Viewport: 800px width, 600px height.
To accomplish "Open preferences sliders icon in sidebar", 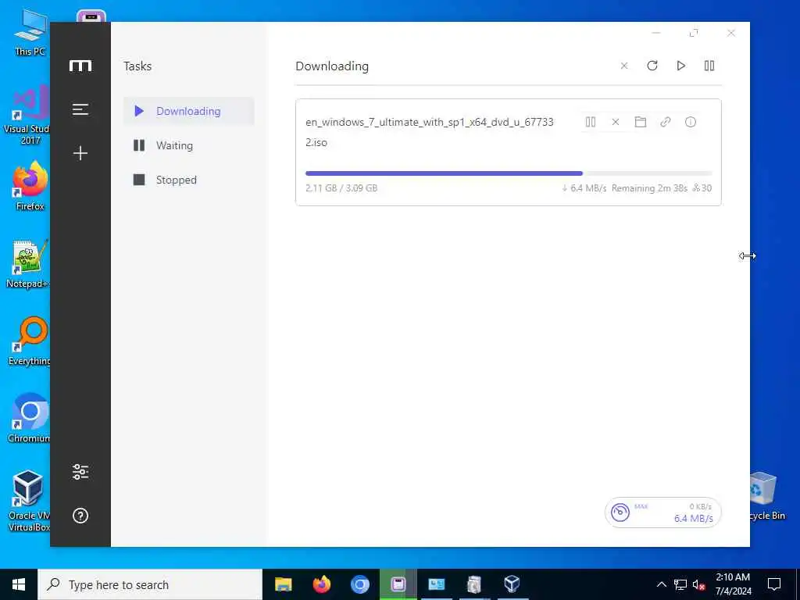I will [80, 472].
